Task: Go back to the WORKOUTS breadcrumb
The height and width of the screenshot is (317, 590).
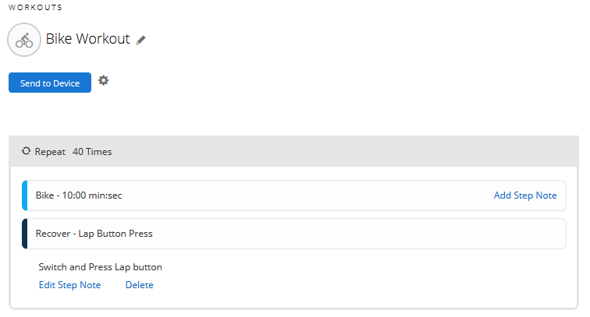Action: pyautogui.click(x=35, y=8)
